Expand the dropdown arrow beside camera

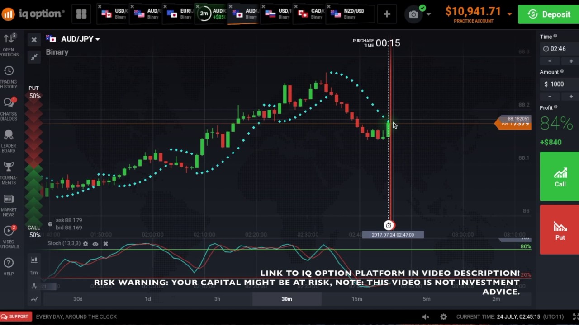[429, 14]
